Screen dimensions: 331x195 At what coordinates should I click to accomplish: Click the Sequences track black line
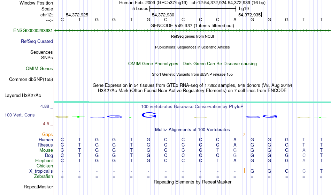click(x=192, y=52)
